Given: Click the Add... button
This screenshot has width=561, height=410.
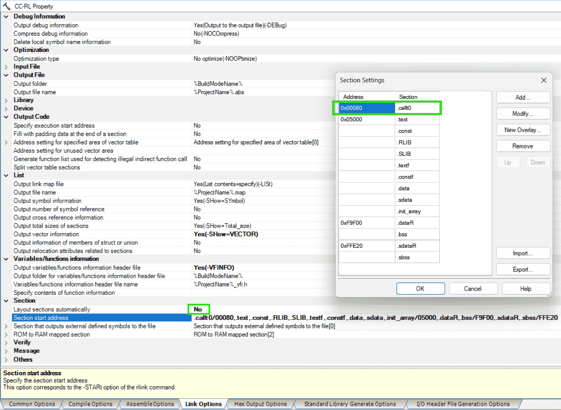Looking at the screenshot, I should 523,97.
